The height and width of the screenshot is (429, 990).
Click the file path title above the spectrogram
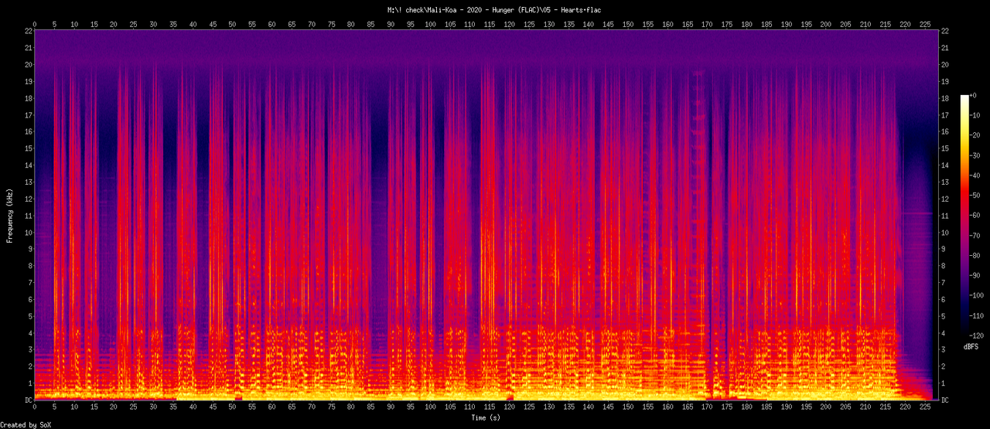point(494,9)
